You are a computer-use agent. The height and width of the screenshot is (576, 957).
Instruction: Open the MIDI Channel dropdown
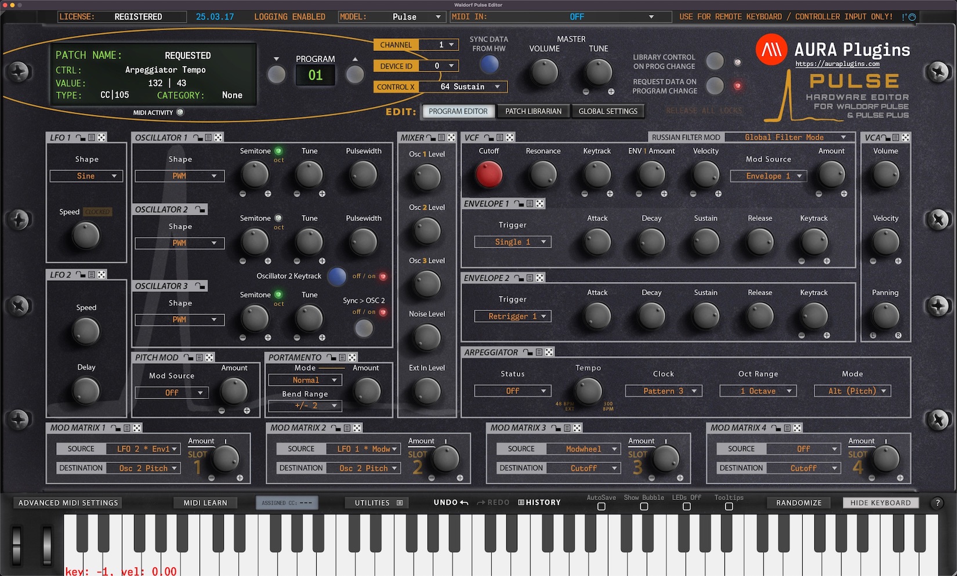click(x=438, y=45)
